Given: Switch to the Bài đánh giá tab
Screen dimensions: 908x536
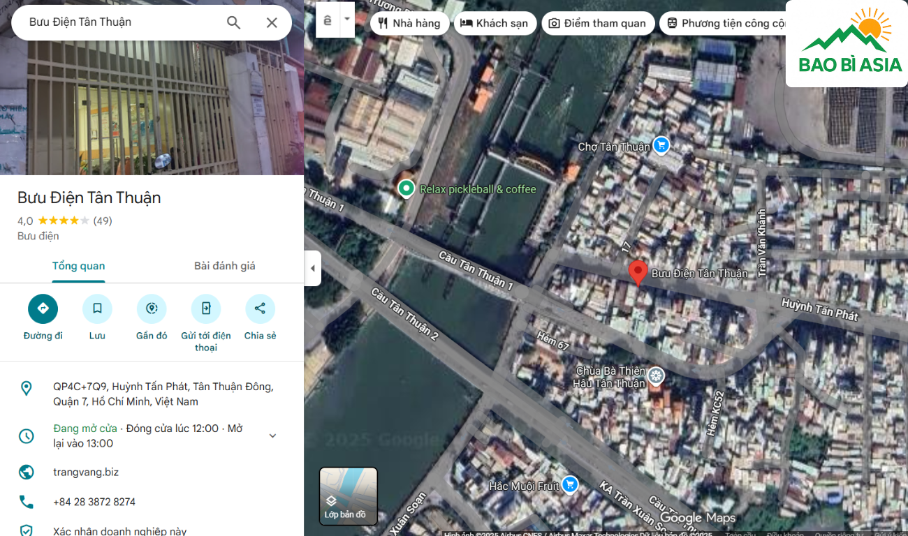Looking at the screenshot, I should pos(224,266).
